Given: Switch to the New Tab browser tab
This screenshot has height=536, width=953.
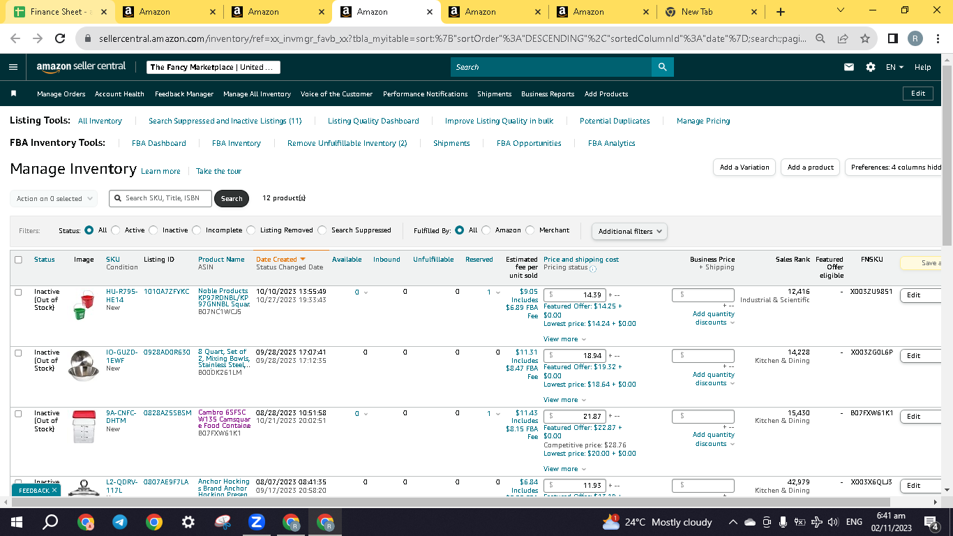Looking at the screenshot, I should 710,12.
